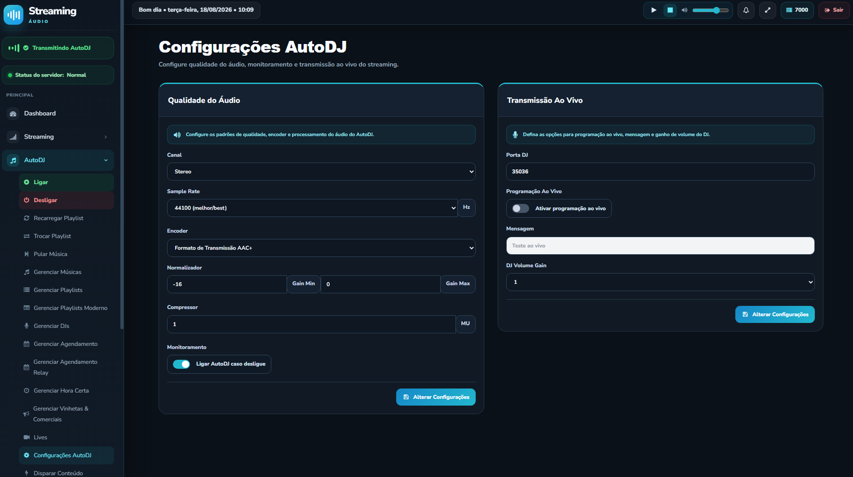The height and width of the screenshot is (477, 853).
Task: Click the Configurações AutoDJ gear icon
Action: pos(27,455)
